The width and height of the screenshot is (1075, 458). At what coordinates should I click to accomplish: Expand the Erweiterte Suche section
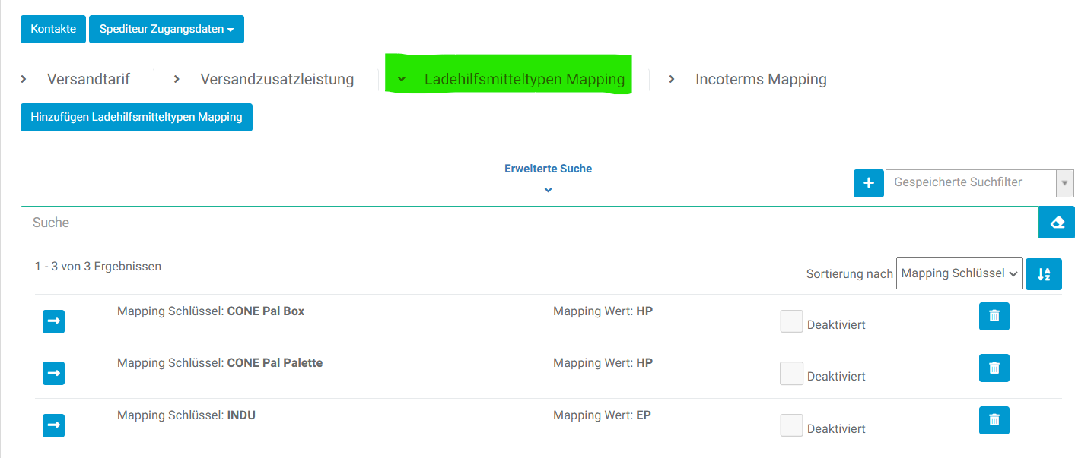[548, 175]
